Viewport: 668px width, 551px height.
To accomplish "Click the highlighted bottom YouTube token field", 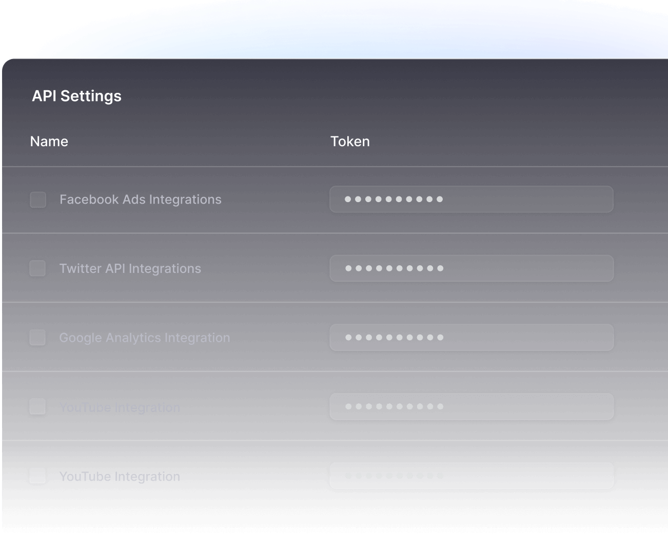I will point(471,476).
